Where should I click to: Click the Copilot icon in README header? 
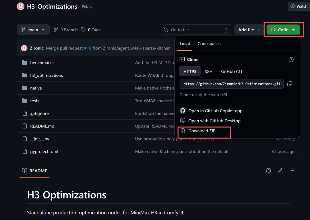268,170
